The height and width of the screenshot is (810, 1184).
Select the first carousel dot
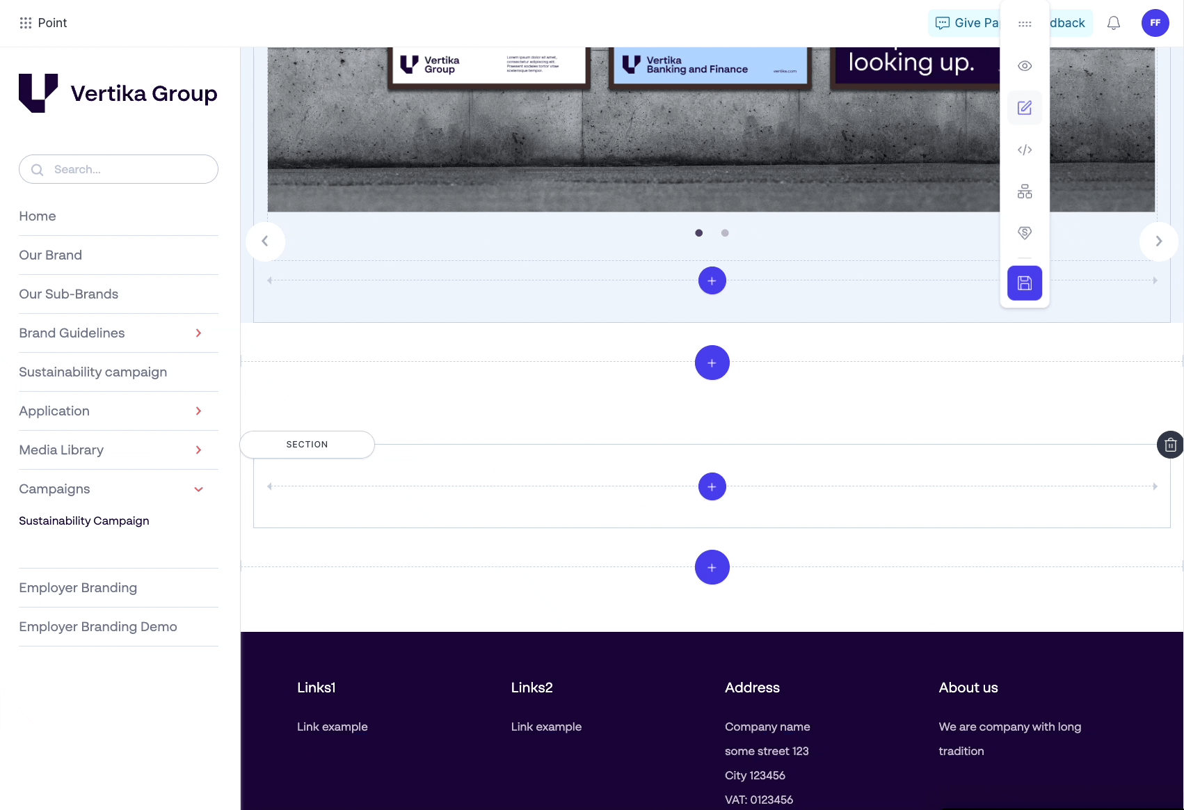click(x=699, y=233)
